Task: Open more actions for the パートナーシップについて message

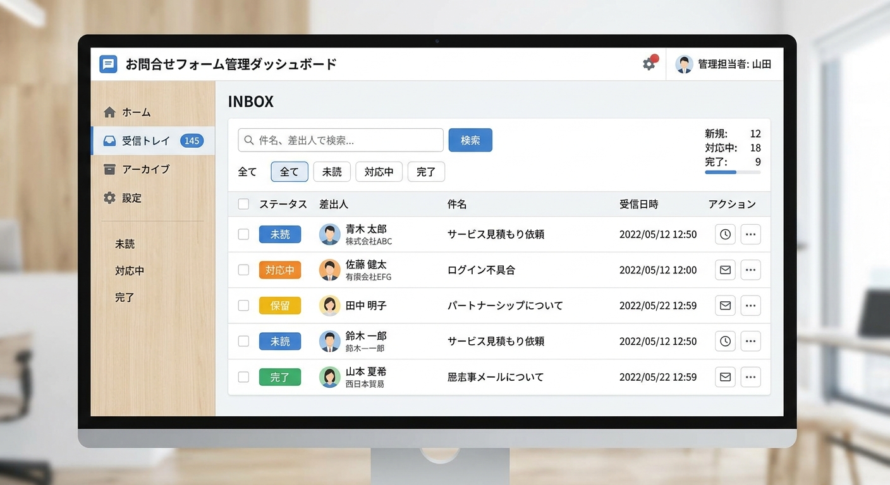Action: 750,305
